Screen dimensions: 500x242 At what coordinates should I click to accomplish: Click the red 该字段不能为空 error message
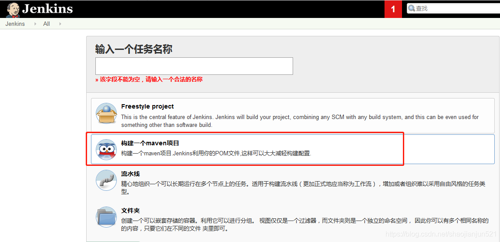tap(149, 79)
